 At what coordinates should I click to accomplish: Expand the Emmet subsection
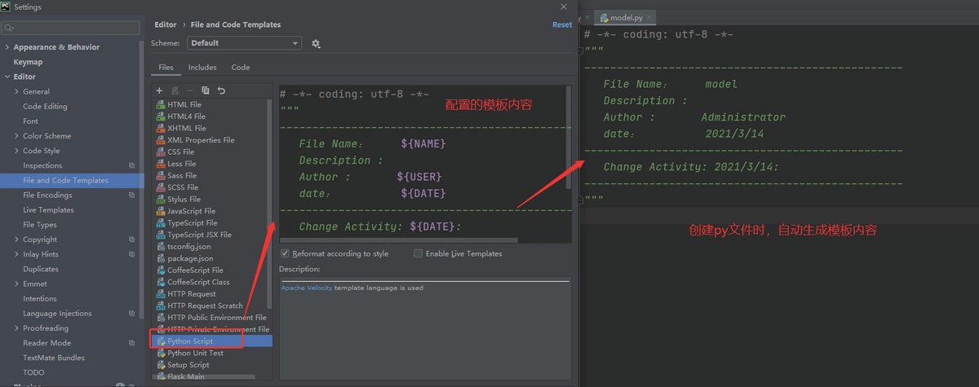16,284
